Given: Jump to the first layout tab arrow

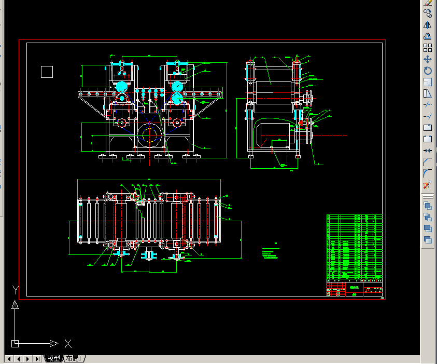Looking at the screenshot, I should tap(9, 359).
